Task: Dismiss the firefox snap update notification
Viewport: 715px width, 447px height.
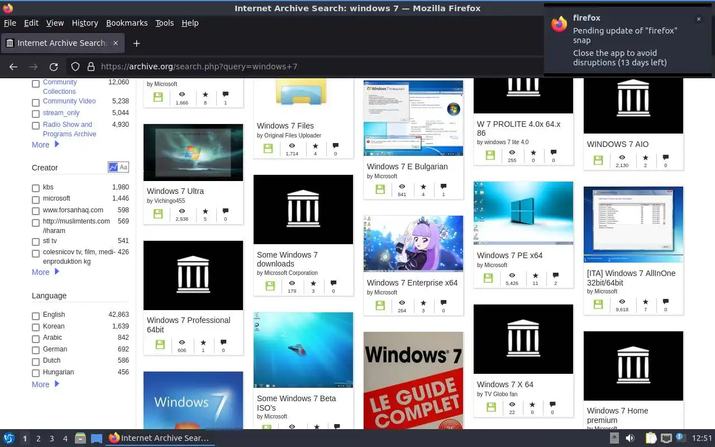Action: click(698, 19)
